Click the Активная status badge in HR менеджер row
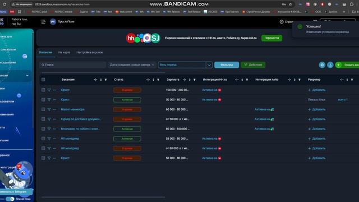359x202 pixels. point(127,139)
